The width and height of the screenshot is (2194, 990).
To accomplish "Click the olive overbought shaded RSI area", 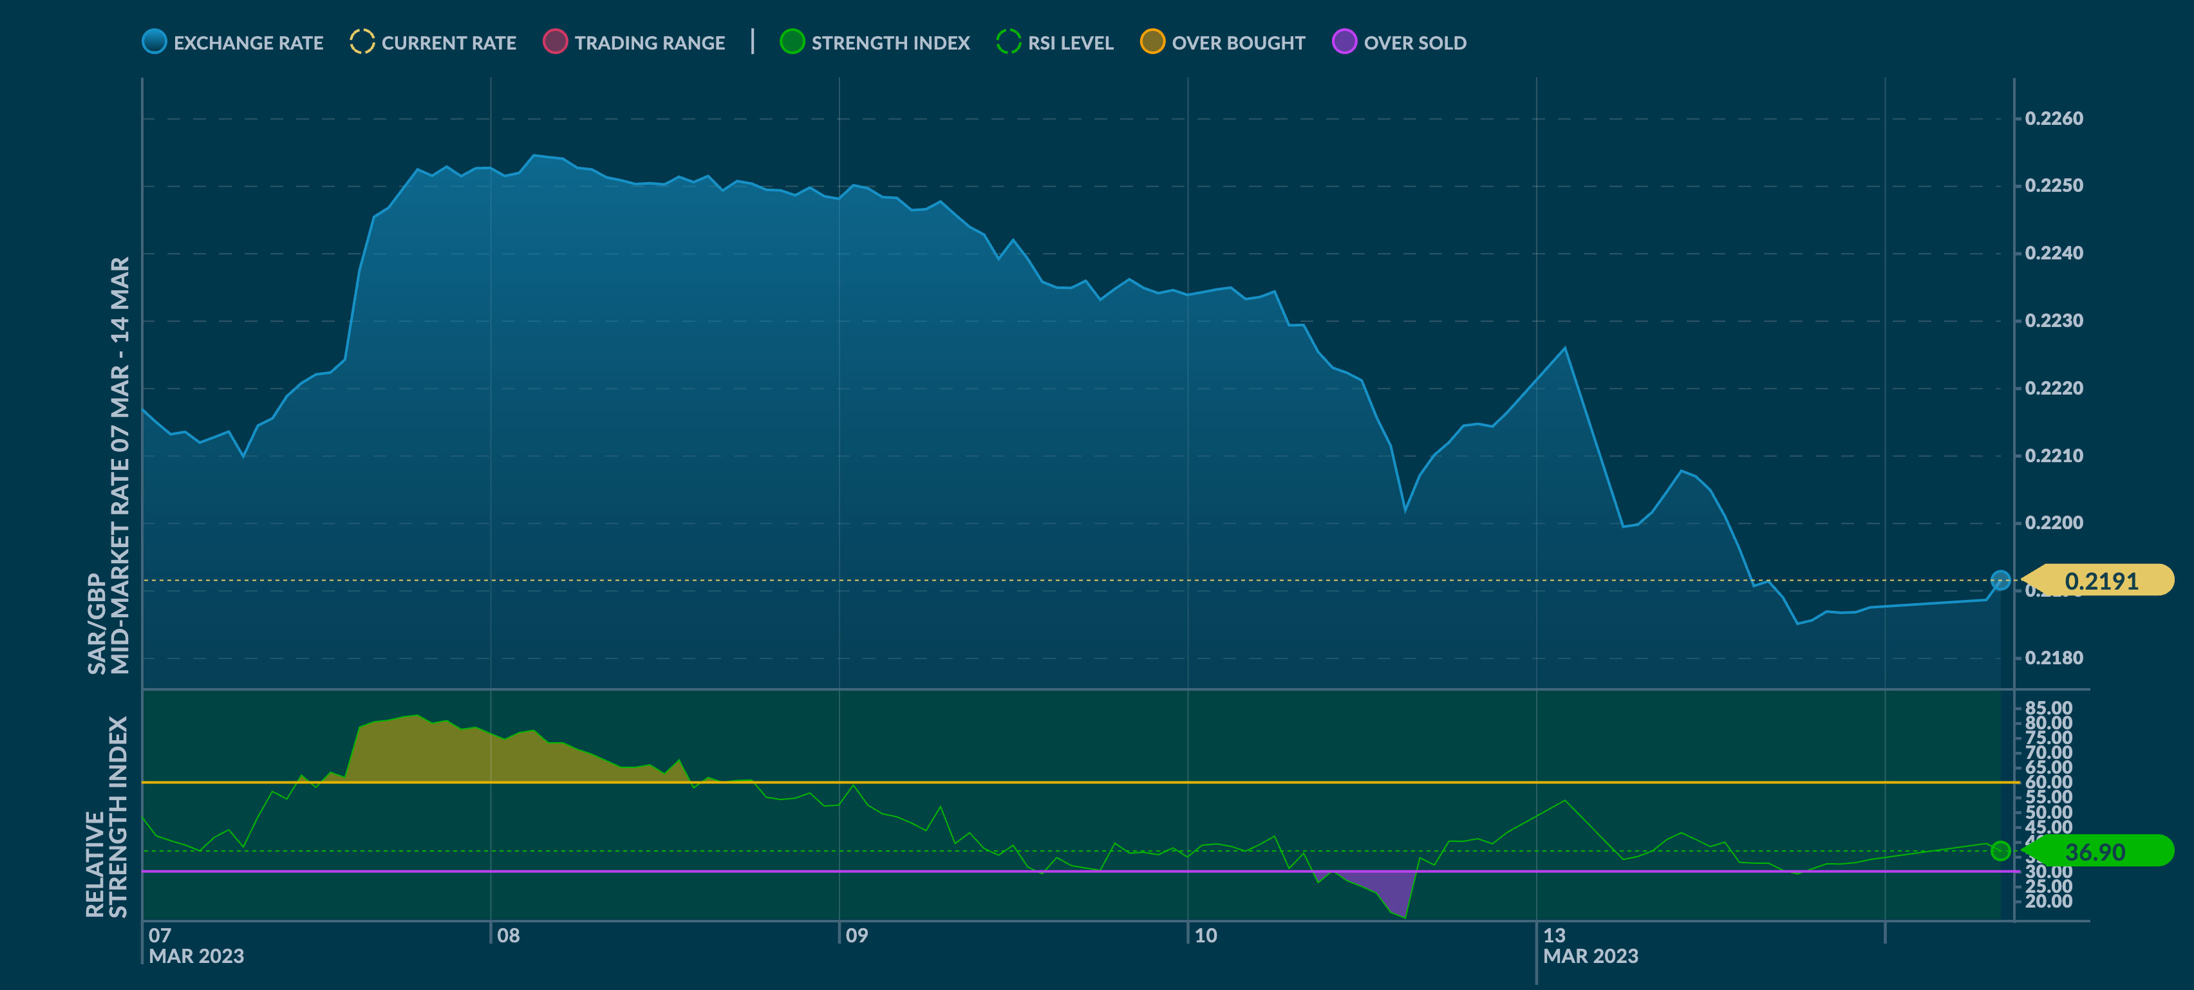I will coord(460,753).
